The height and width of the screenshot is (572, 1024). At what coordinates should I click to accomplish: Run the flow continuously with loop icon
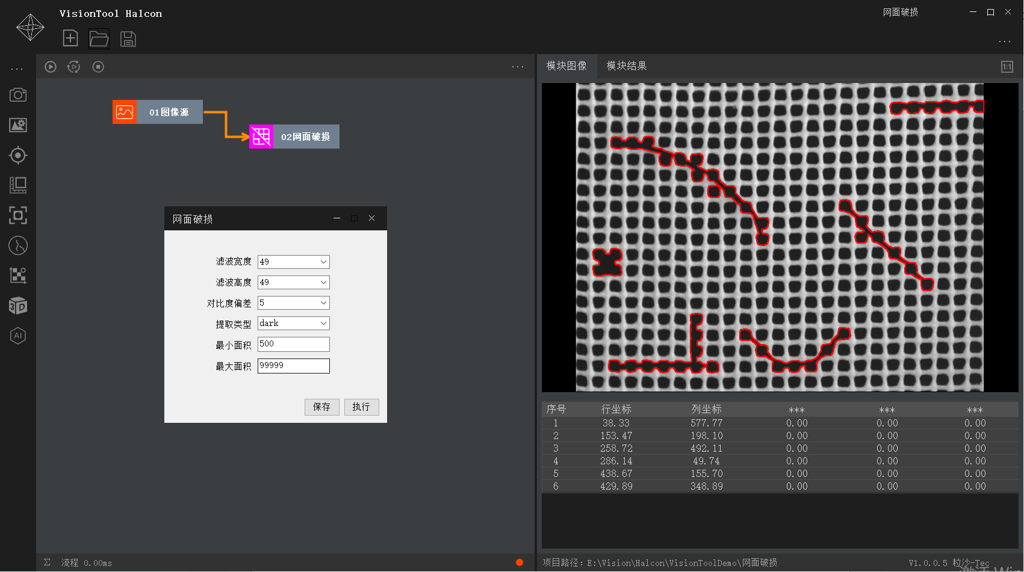point(73,67)
